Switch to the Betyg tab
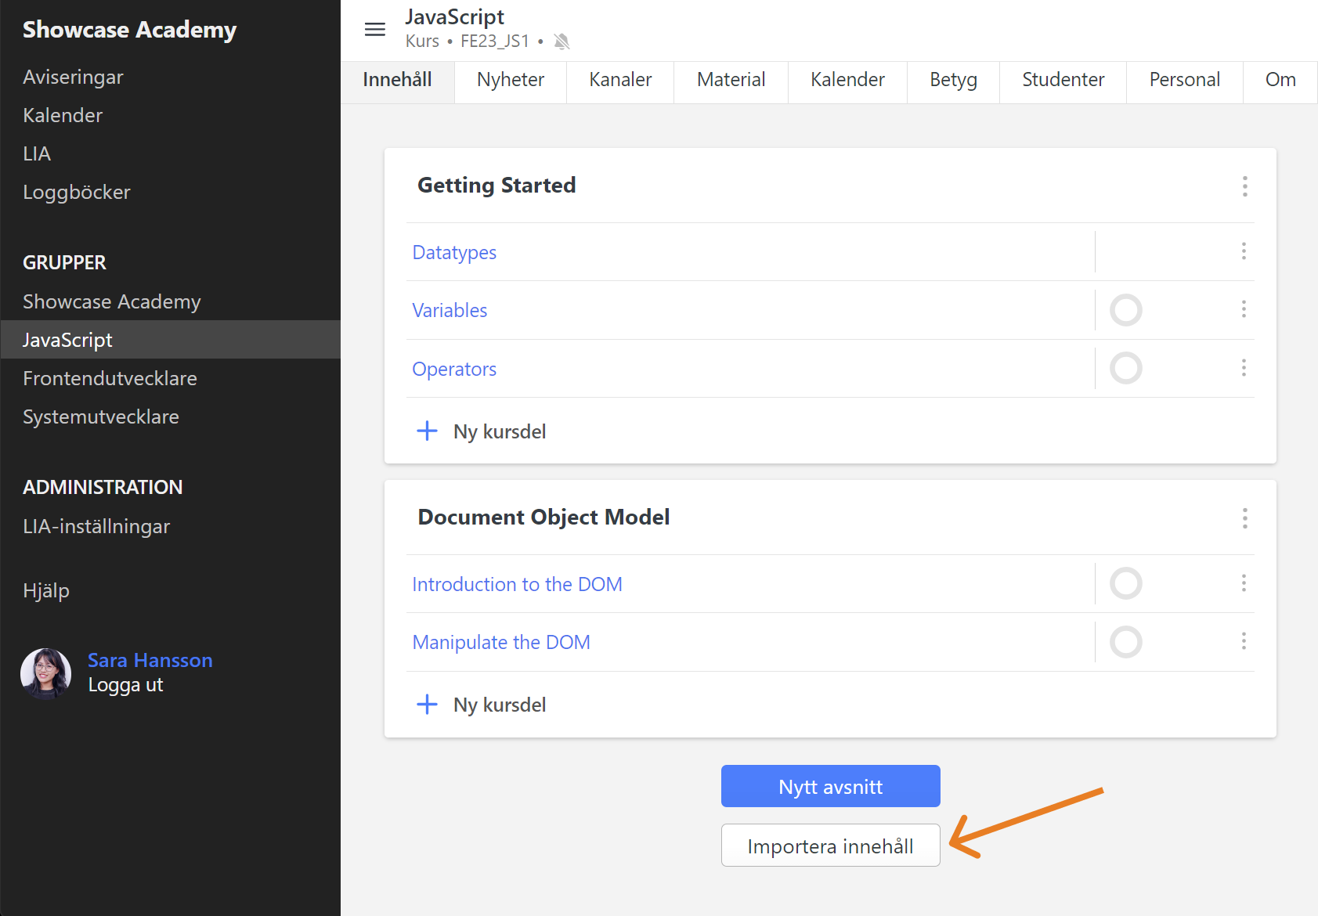Image resolution: width=1318 pixels, height=916 pixels. pos(953,80)
